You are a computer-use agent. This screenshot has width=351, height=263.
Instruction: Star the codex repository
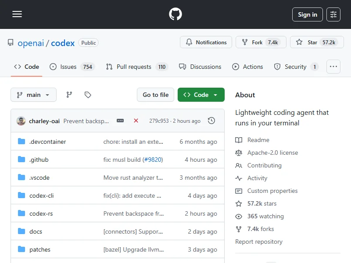point(317,43)
